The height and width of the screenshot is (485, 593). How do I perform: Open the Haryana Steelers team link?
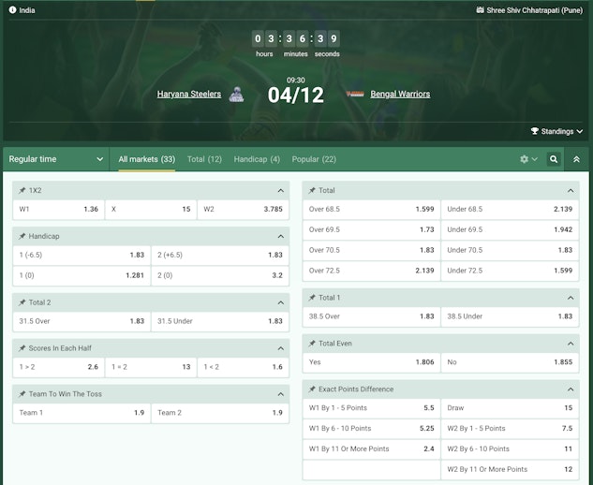pyautogui.click(x=189, y=95)
